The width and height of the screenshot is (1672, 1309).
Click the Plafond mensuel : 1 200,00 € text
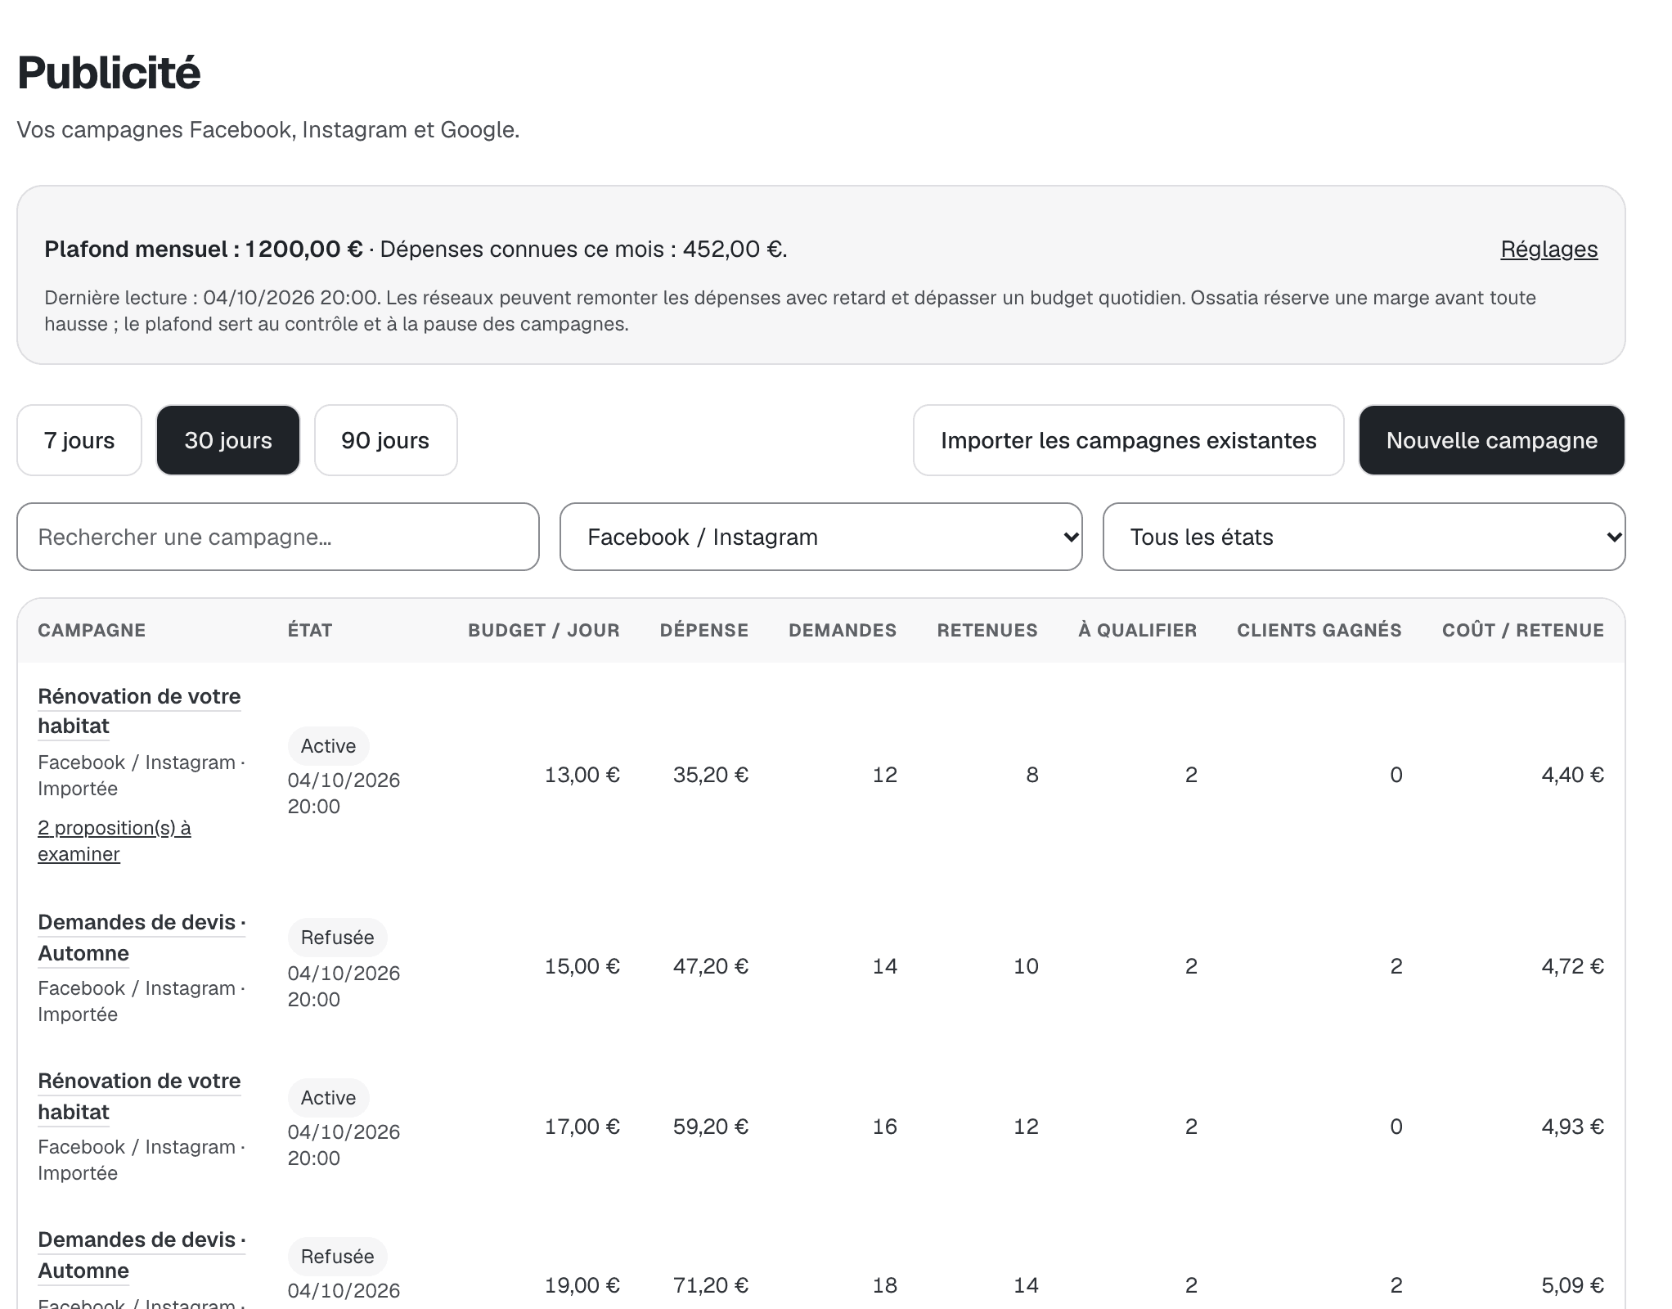point(204,250)
